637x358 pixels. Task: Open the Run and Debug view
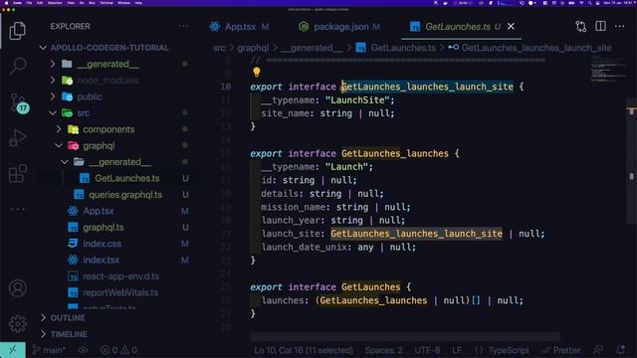(x=18, y=138)
